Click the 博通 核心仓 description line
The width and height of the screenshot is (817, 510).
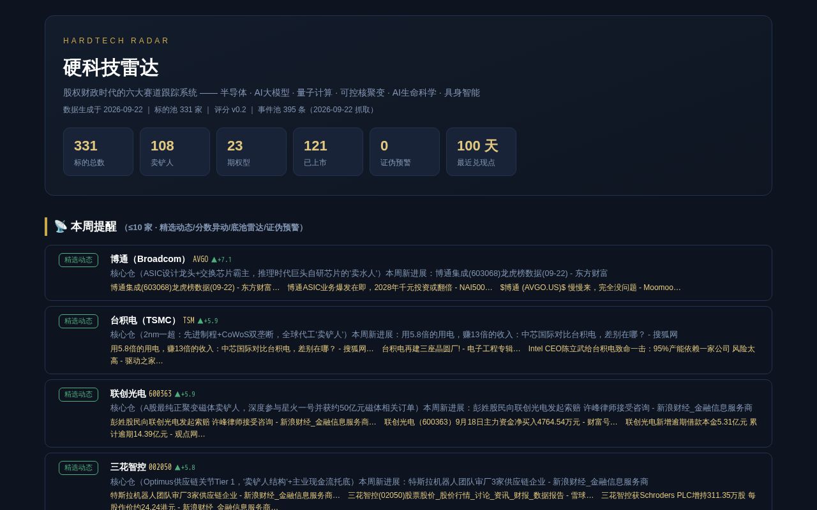point(359,273)
